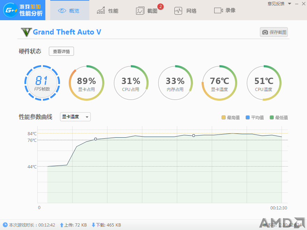Click the second data point marker on curve
Screen dimensions: 307x230
[x=194, y=136]
